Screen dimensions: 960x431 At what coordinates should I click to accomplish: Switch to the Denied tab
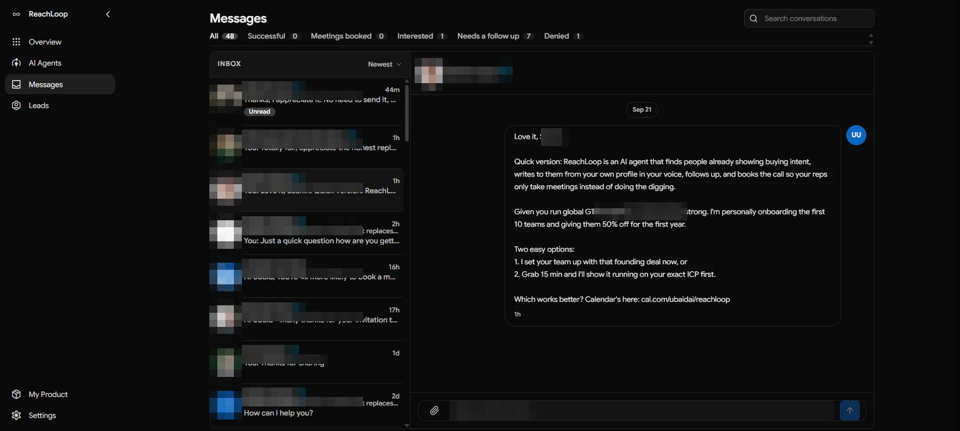[x=563, y=36]
